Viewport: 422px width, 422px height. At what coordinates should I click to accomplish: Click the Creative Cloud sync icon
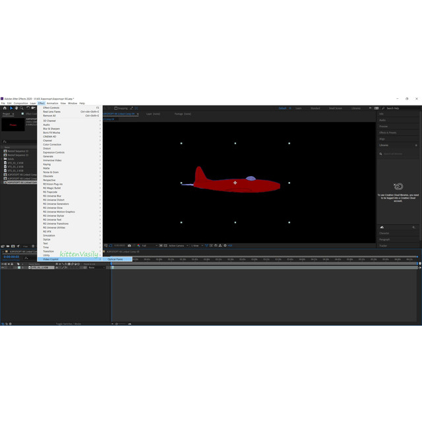(398, 186)
